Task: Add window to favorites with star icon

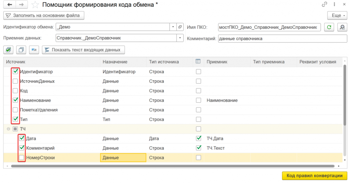Action: (x=34, y=5)
